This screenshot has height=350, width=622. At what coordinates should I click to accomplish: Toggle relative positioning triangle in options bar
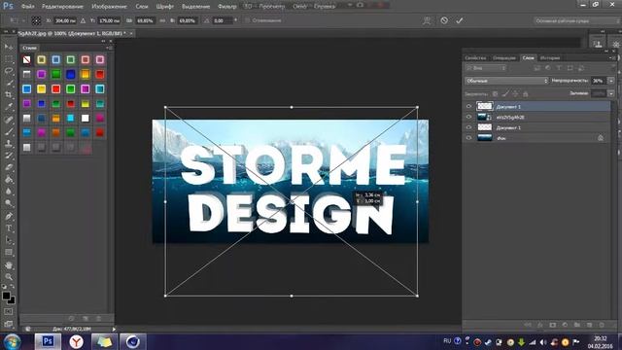point(83,20)
